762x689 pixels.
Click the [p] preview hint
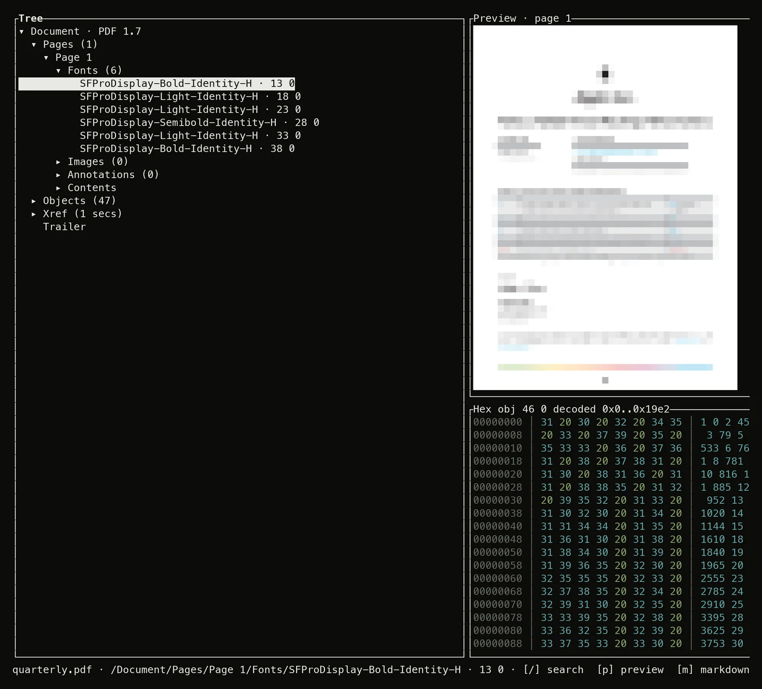point(630,670)
